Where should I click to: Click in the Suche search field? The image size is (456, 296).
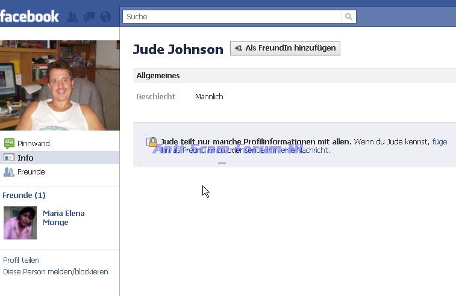(x=232, y=17)
